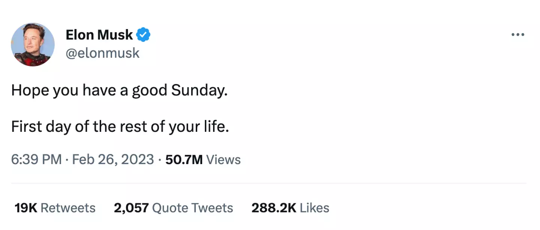Open the Likes list label
The image size is (540, 230).
315,208
